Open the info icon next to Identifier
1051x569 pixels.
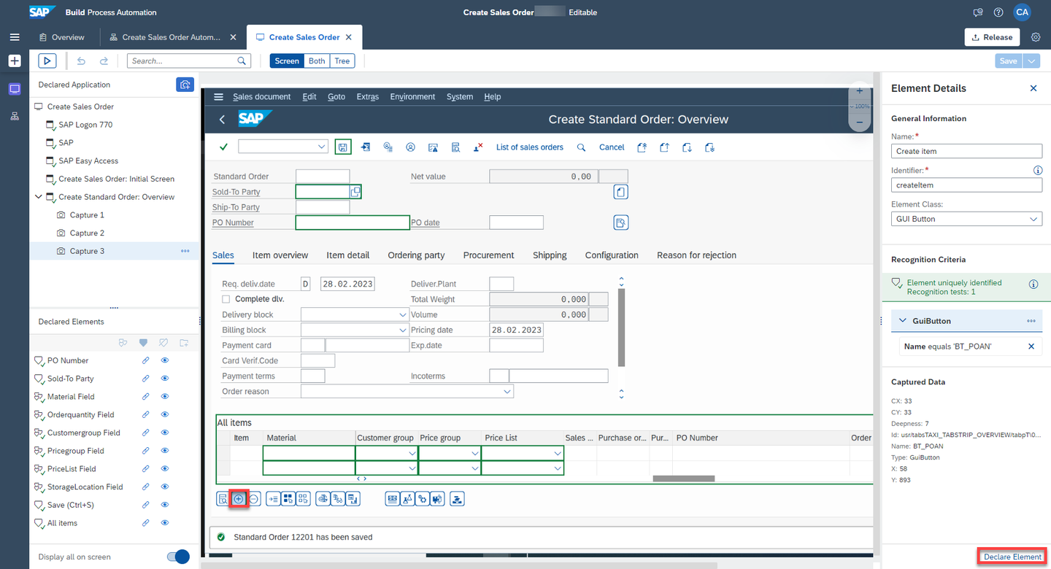[x=1037, y=170]
